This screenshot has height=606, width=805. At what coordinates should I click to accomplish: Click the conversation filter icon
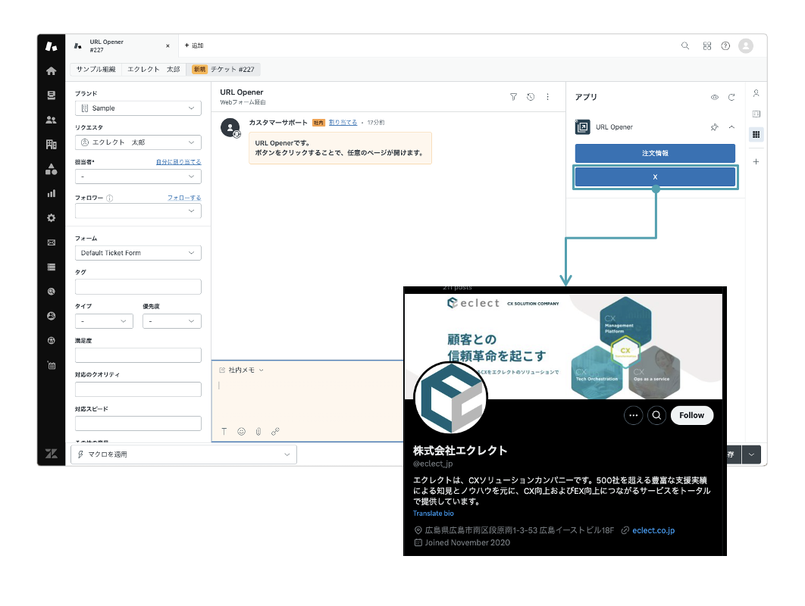point(513,97)
